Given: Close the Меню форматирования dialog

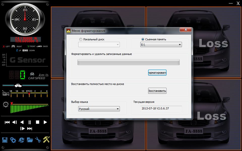Looking at the screenshot, I should click(x=186, y=30).
